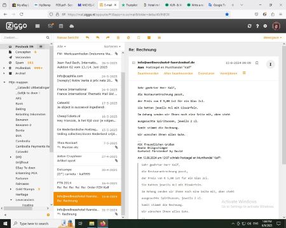This screenshot has height=228, width=286.
Task: Open the Sorteren dropdown
Action: (112, 46)
